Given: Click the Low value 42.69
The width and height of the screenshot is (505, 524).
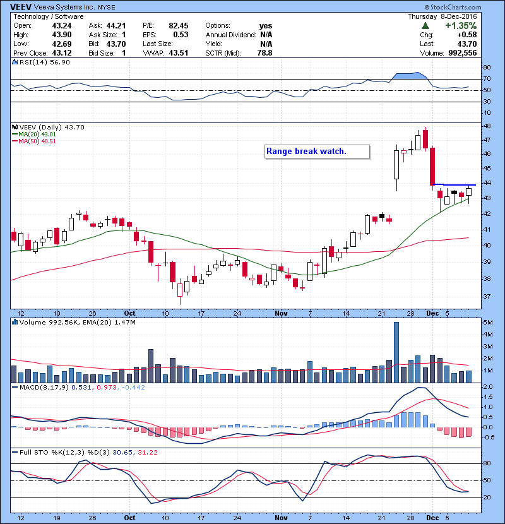Looking at the screenshot, I should click(x=62, y=44).
